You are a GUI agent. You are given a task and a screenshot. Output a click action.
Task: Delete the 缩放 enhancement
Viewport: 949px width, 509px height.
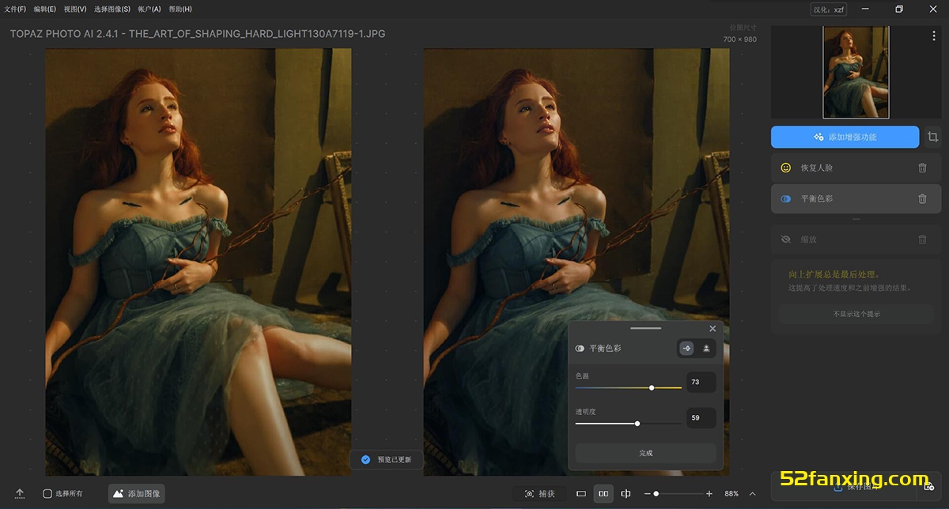pyautogui.click(x=922, y=239)
